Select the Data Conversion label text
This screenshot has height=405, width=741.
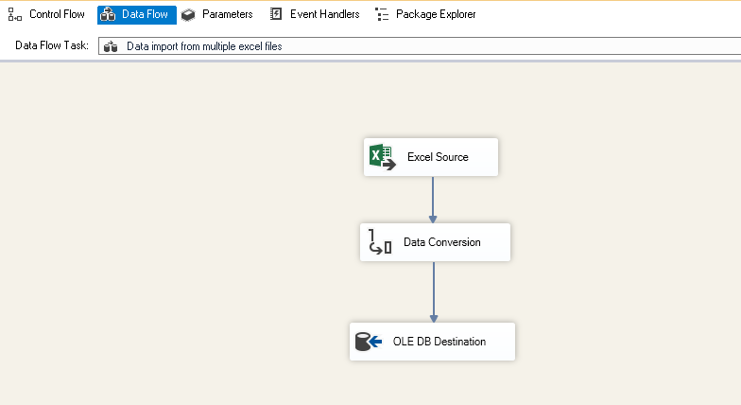(x=441, y=242)
